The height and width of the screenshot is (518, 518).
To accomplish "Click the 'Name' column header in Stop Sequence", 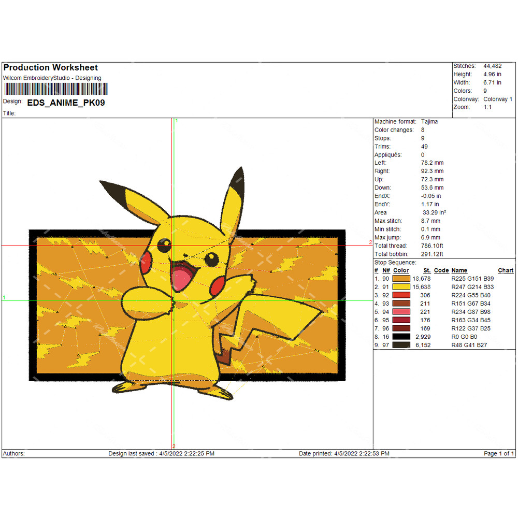I will tap(459, 270).
